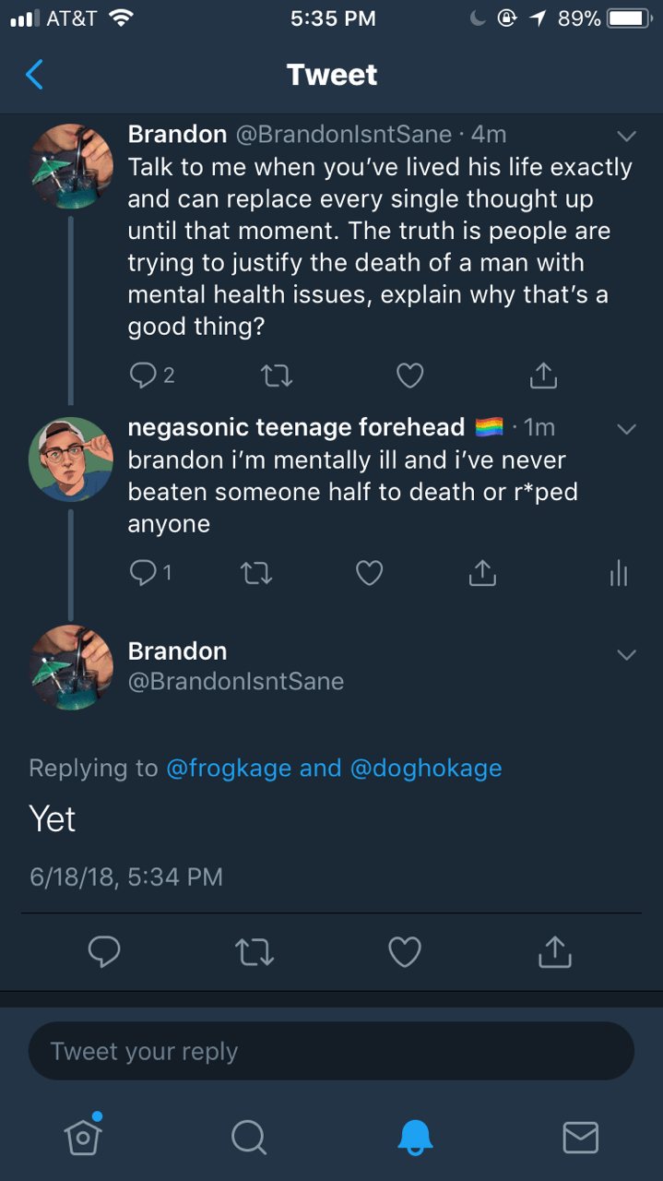Screen dimensions: 663x1181
Task: Like Brandon's first tweet about mental health
Action: point(409,375)
